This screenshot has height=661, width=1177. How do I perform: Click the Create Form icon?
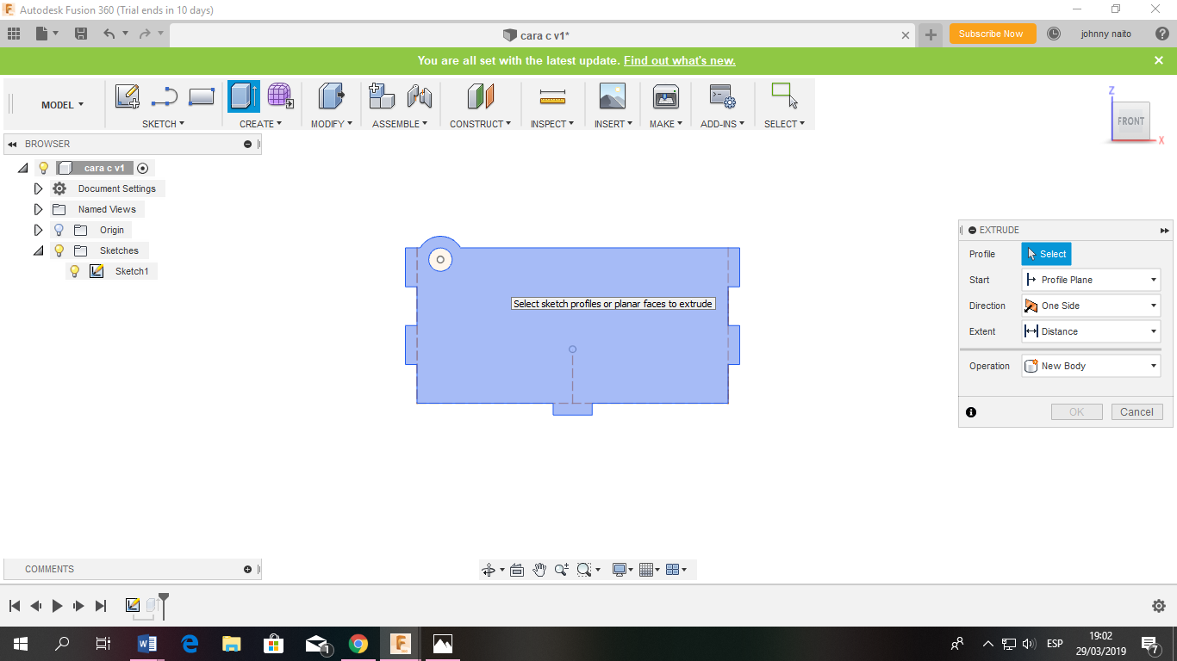click(280, 96)
